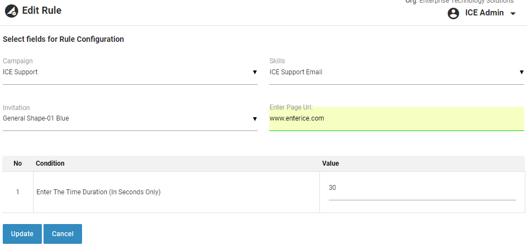The width and height of the screenshot is (527, 251).
Task: Click the Enter The Time Duration condition text
Action: coord(98,192)
